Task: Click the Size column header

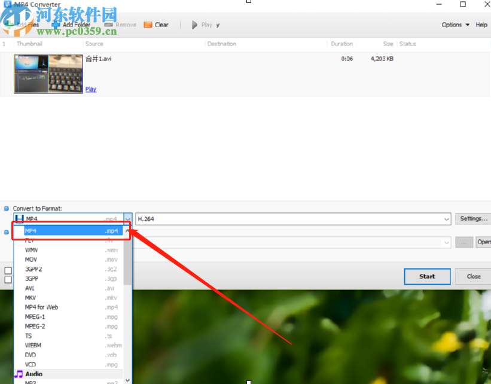Action: click(388, 44)
